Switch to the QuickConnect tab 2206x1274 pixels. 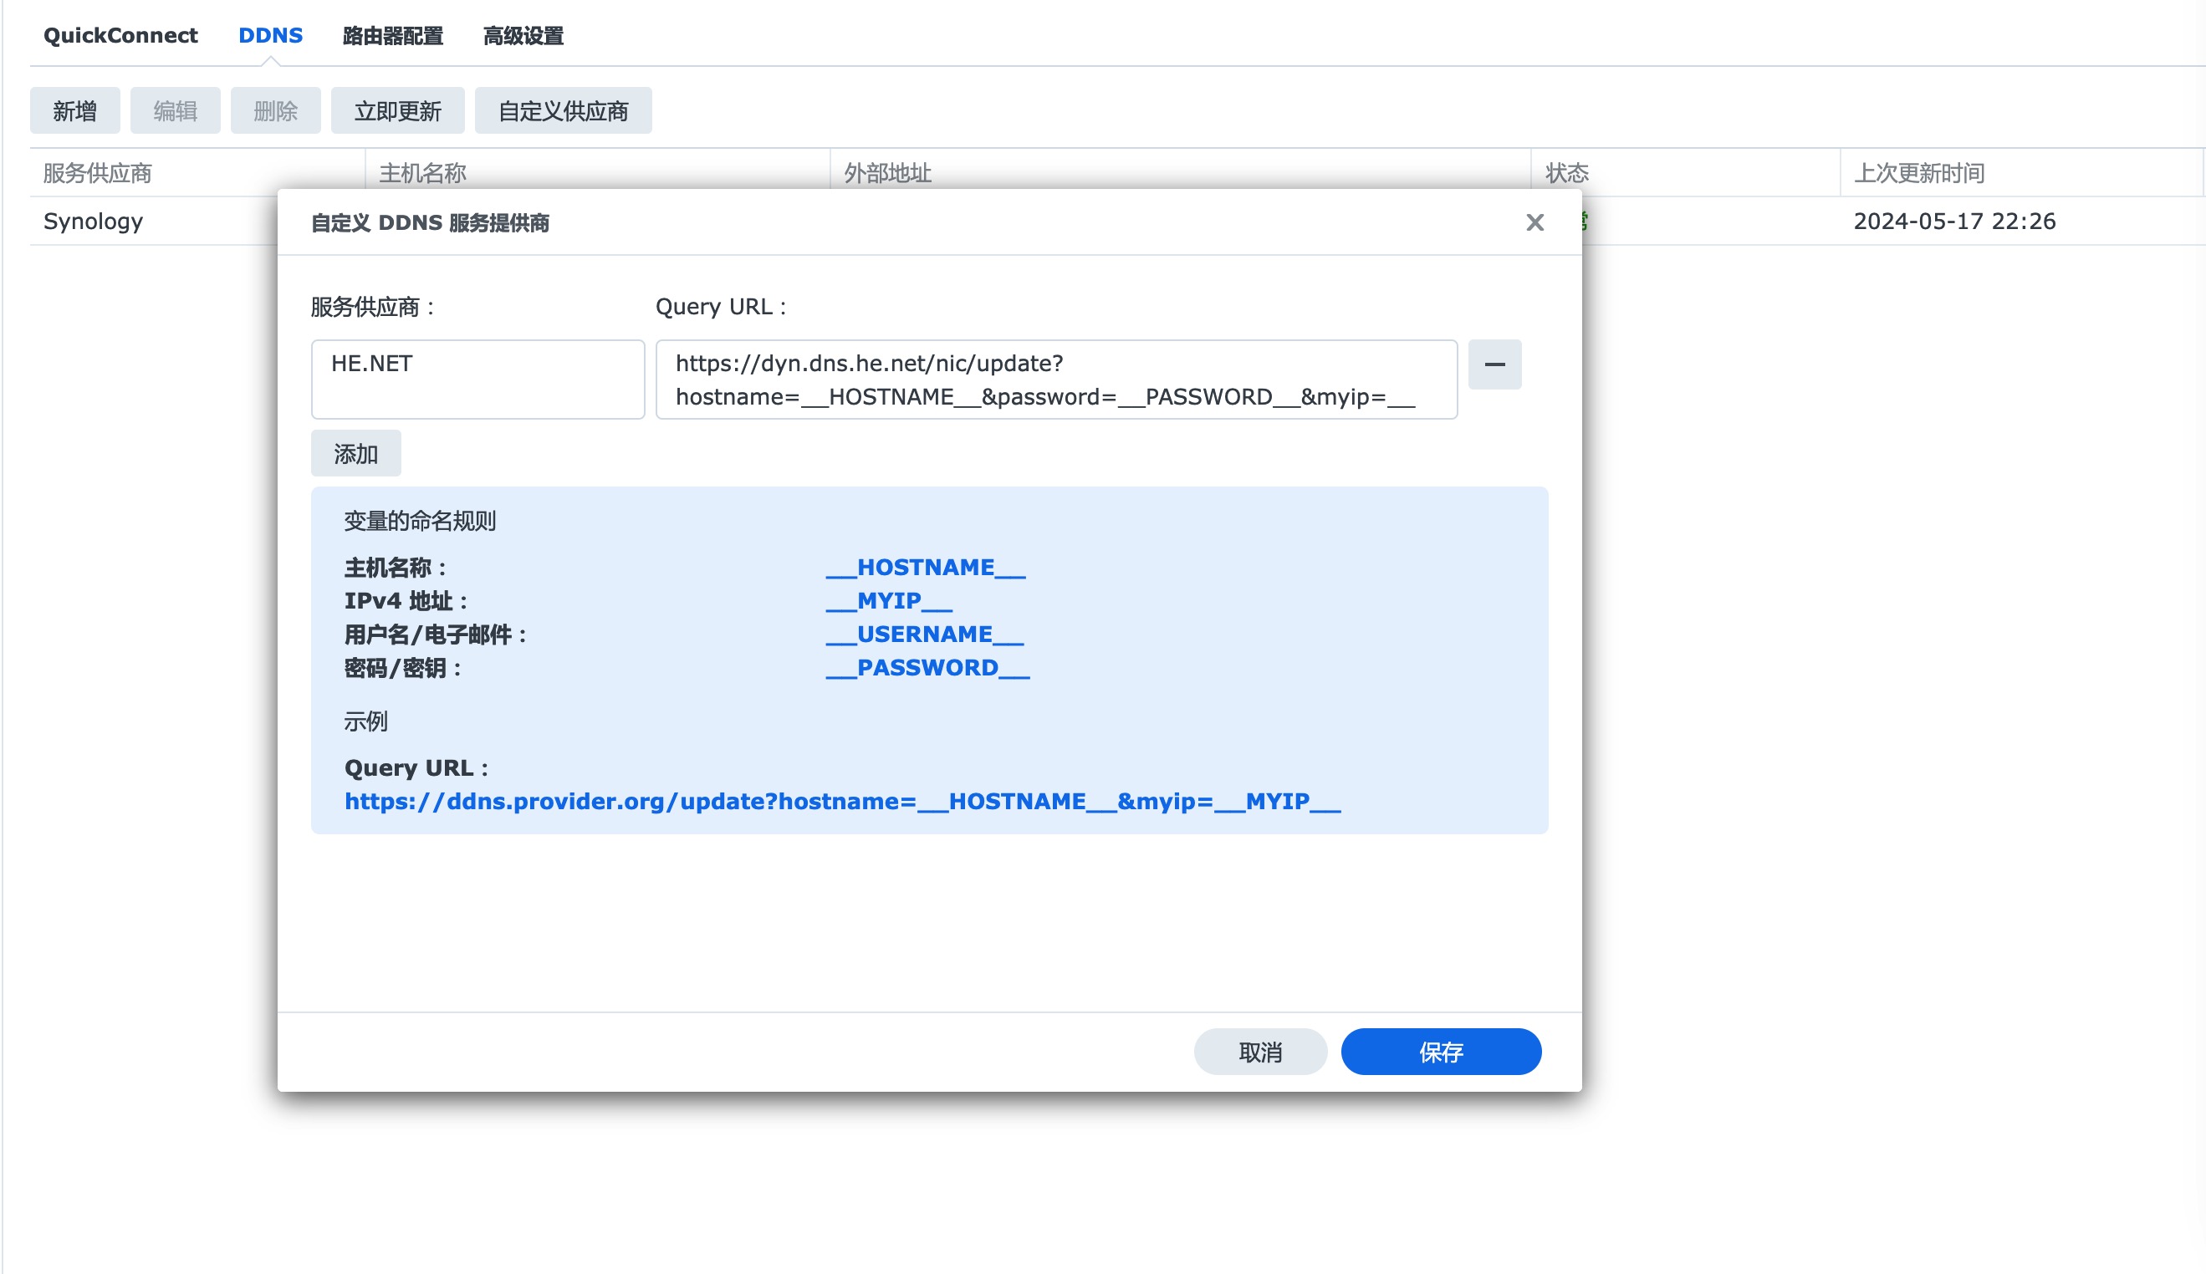[x=120, y=36]
